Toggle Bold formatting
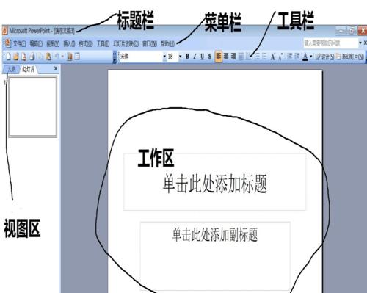 tap(187, 57)
